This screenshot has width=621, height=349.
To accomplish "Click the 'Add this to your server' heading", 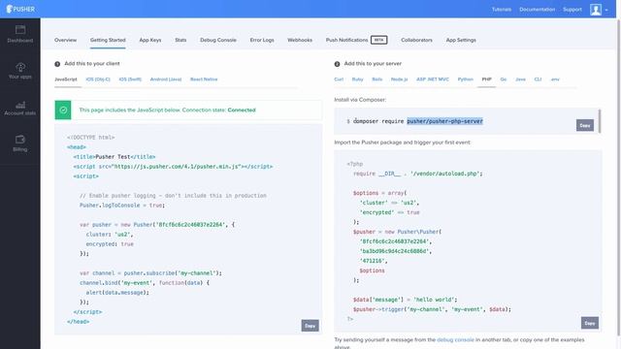I will pyautogui.click(x=373, y=63).
